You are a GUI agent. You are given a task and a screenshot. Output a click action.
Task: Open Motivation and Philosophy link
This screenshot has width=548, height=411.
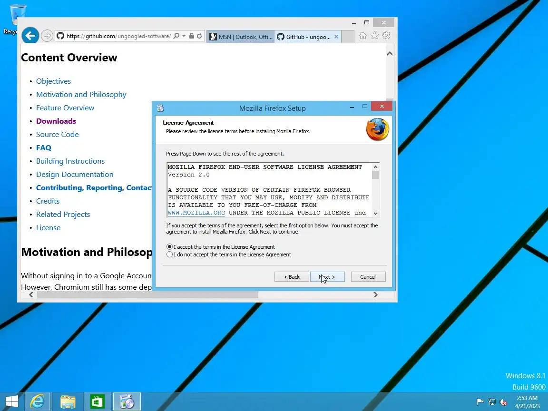click(81, 94)
